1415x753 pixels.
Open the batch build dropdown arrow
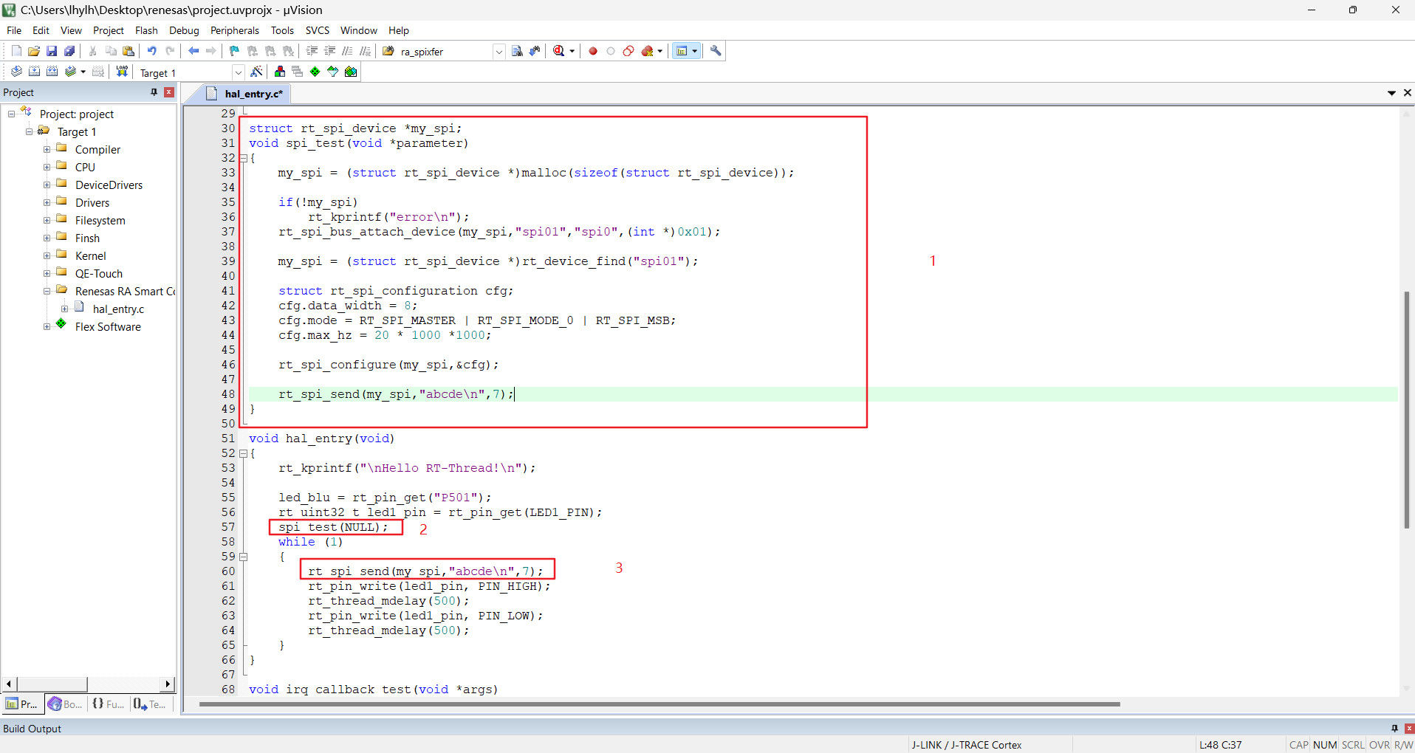[83, 72]
